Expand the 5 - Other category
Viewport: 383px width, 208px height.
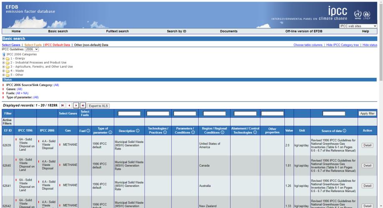tap(3, 75)
